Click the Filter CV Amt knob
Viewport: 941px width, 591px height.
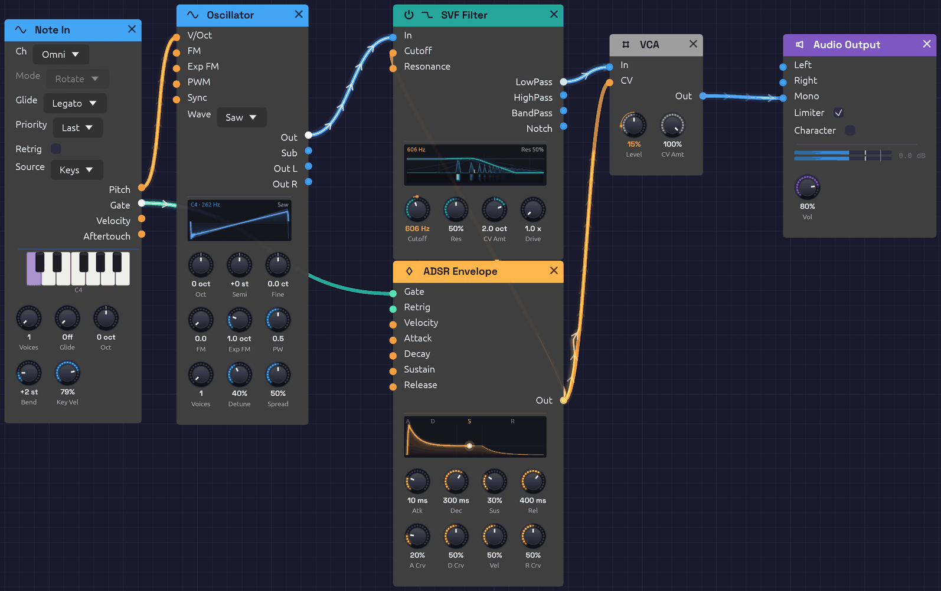(x=494, y=209)
